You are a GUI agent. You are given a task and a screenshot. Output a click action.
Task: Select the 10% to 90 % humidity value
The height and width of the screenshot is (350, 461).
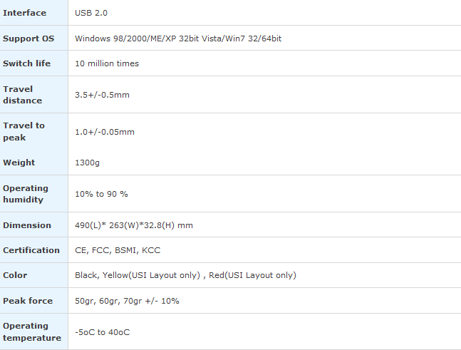click(101, 194)
